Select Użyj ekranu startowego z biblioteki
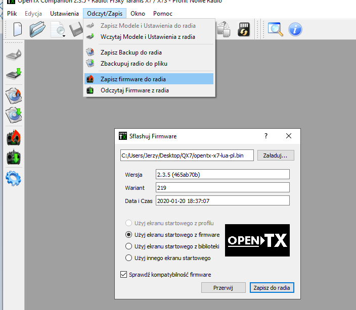This screenshot has width=356, height=310. click(x=172, y=246)
